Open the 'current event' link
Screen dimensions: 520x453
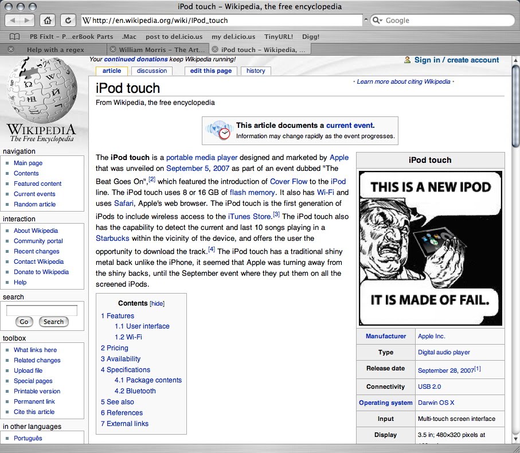click(x=350, y=126)
